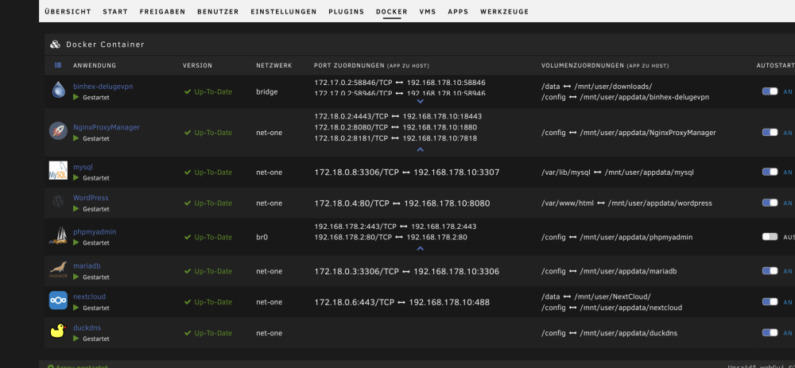Click the list view icon left of Anwendung

[58, 65]
